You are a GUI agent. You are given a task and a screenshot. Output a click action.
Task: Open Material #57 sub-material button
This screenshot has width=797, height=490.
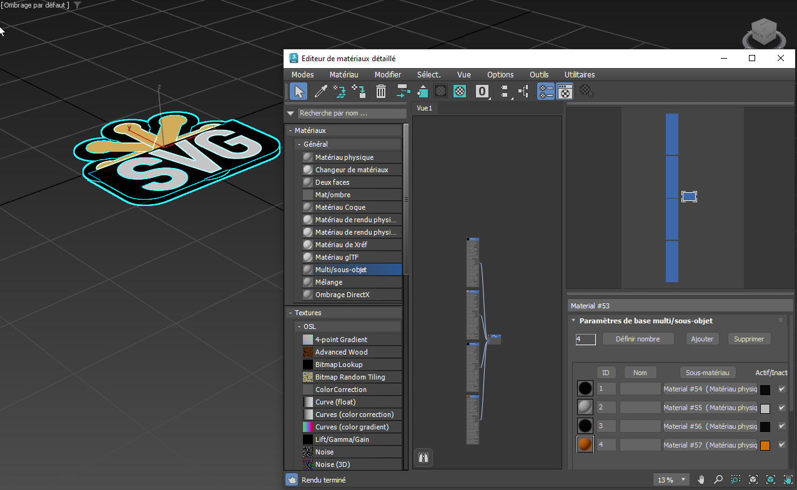coord(710,445)
